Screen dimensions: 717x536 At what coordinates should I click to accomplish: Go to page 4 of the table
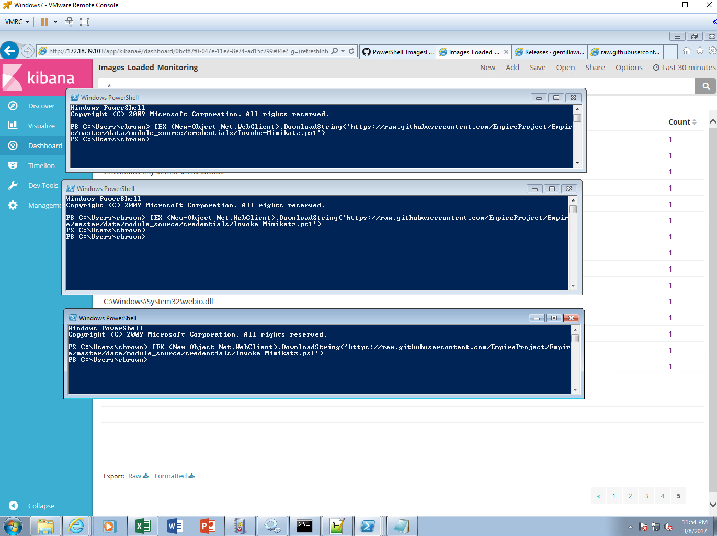click(x=663, y=496)
